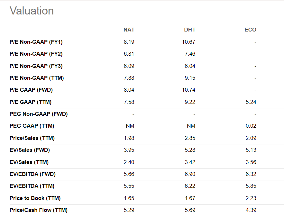Click the ECO ticker column header
Screen dimensions: 284x218
pyautogui.click(x=250, y=30)
